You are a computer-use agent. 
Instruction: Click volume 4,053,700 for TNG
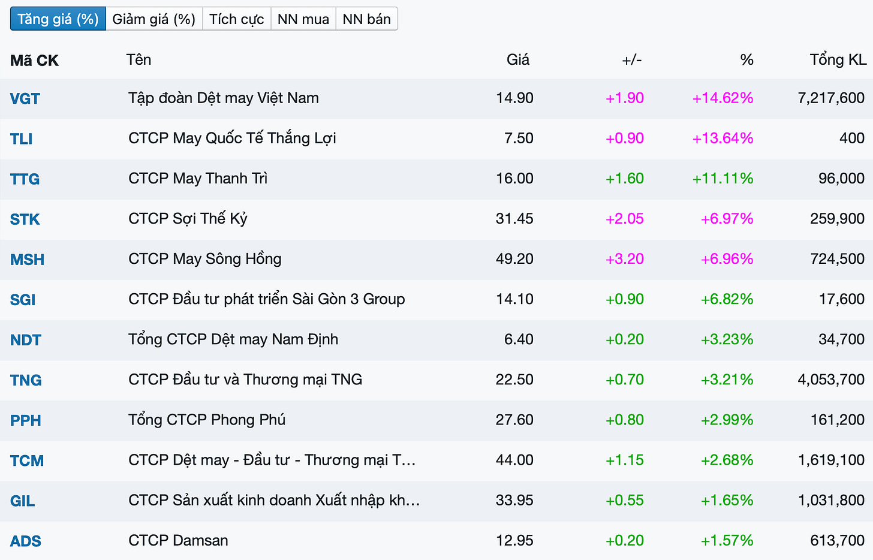pos(831,379)
